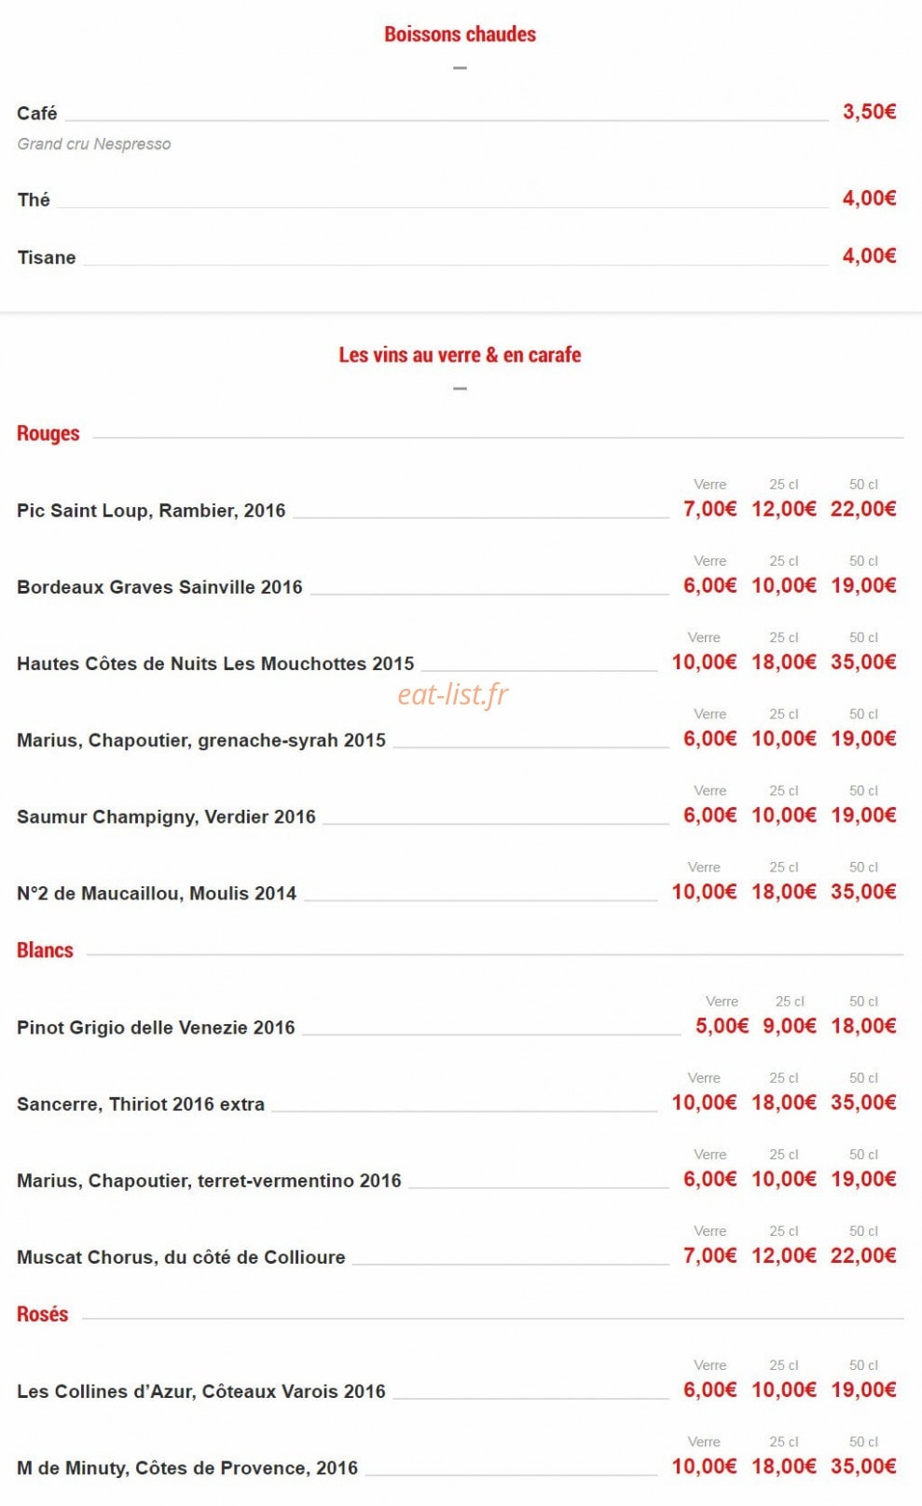Click the 5,00€ glass price for Pinot Grigio
The width and height of the screenshot is (922, 1506).
(x=722, y=1026)
